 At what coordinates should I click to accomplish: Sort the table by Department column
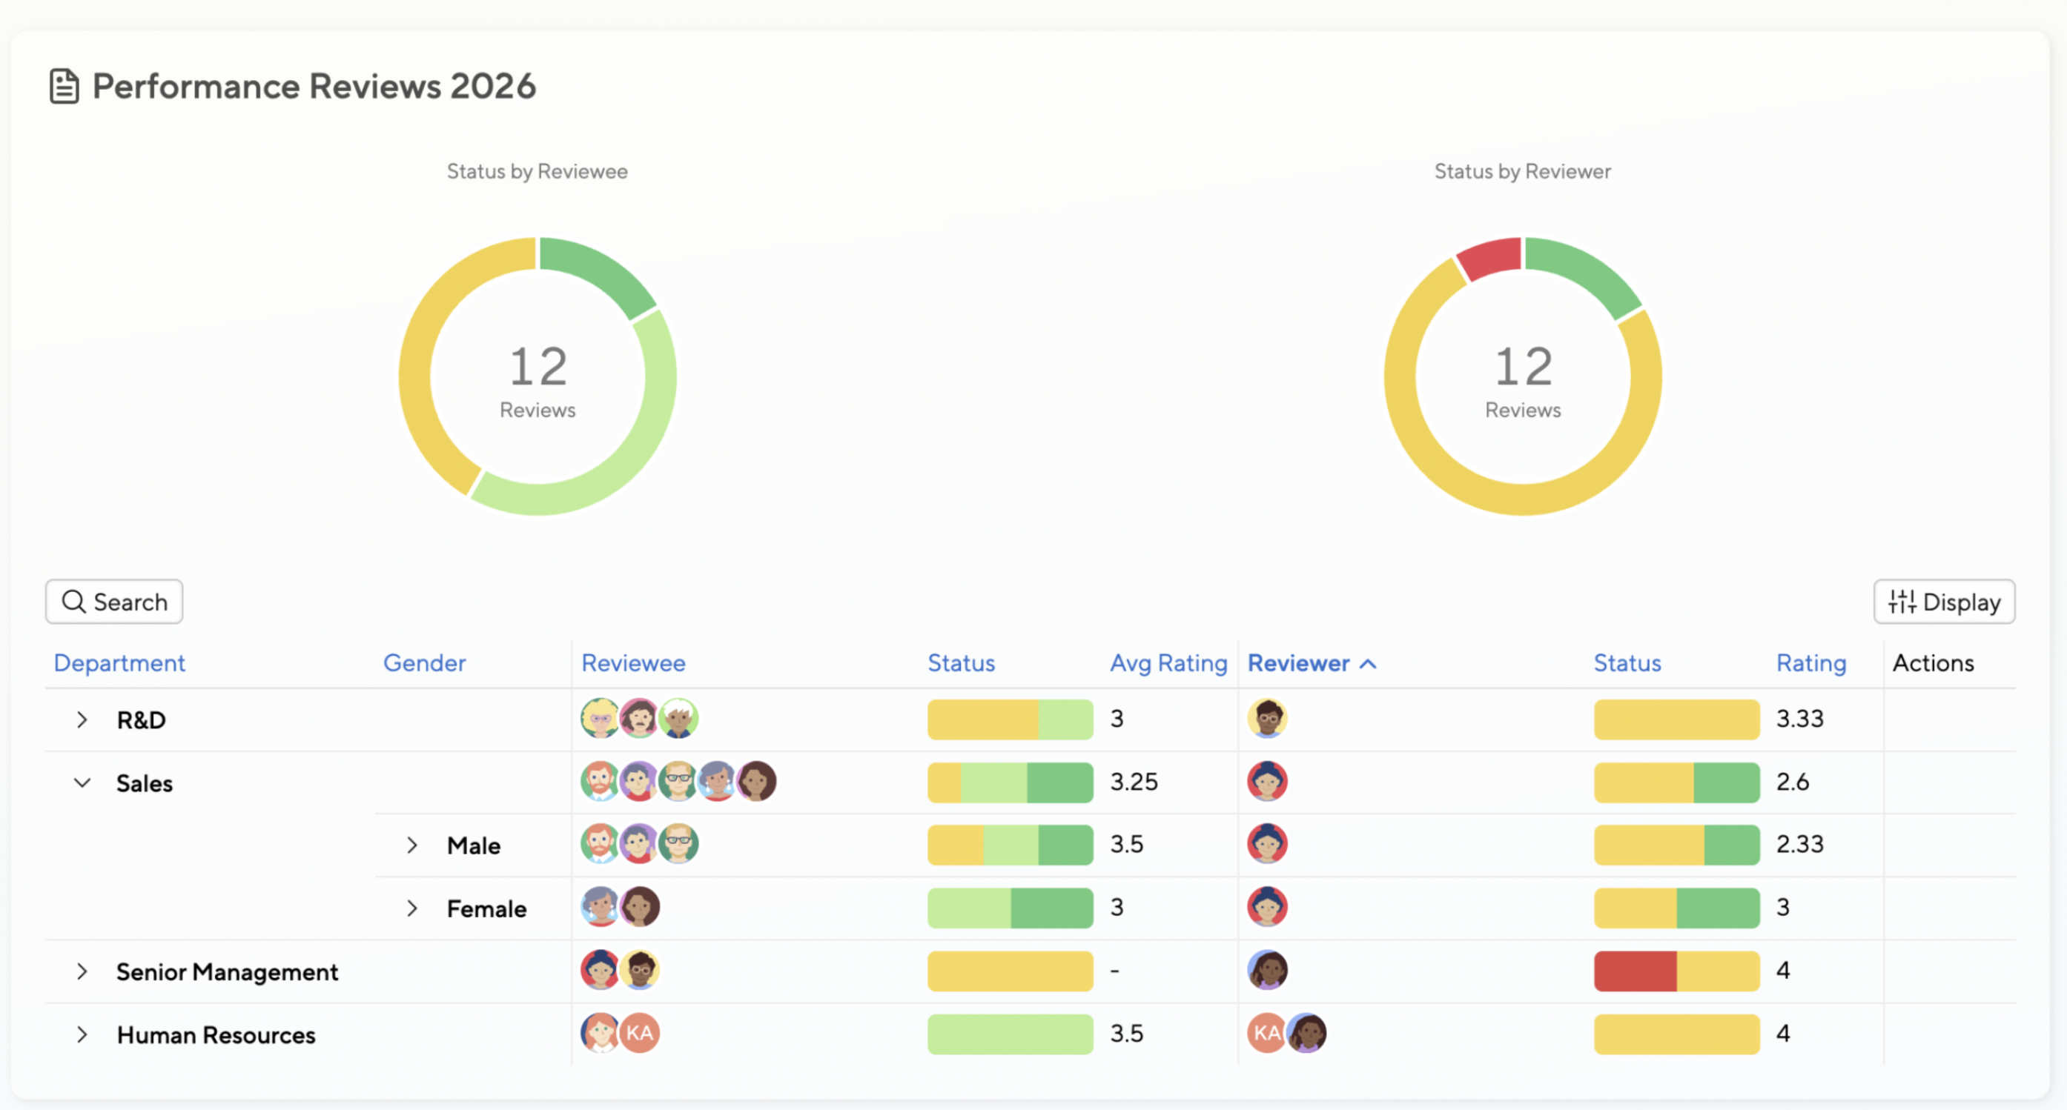click(x=119, y=663)
